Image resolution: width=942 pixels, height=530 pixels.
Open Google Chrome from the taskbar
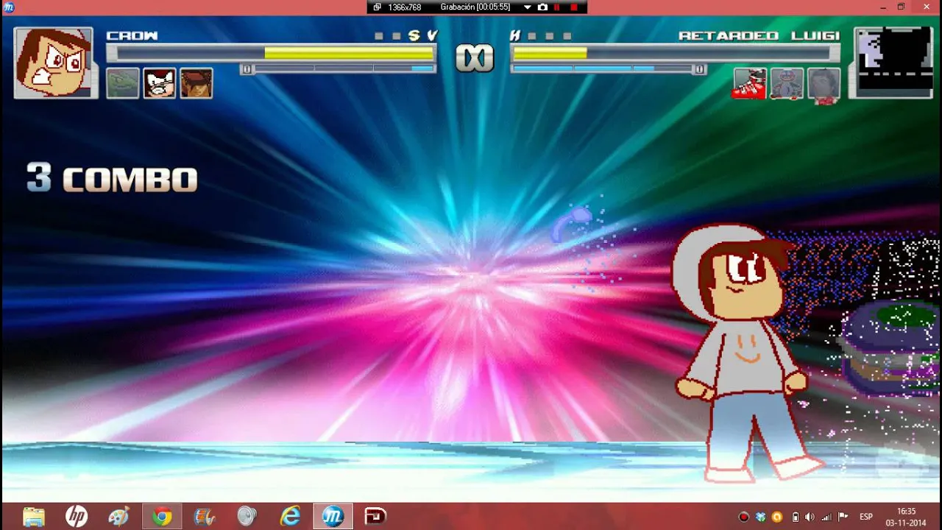pyautogui.click(x=162, y=517)
